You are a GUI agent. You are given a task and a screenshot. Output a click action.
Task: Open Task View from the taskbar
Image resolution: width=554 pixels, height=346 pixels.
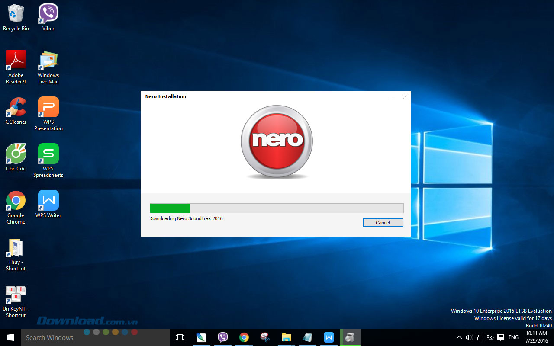click(x=180, y=337)
